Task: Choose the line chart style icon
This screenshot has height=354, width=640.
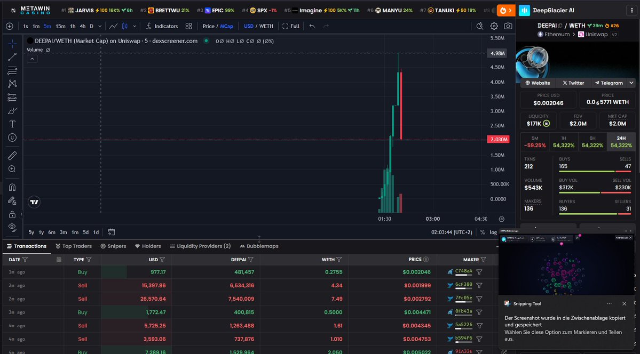Action: click(114, 26)
